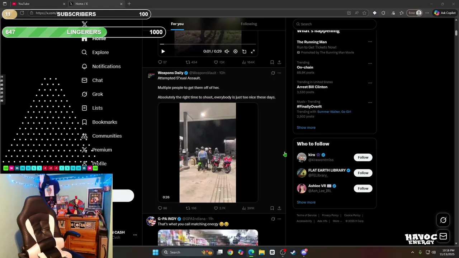Follow kira
This screenshot has height=258, width=459.
click(363, 157)
